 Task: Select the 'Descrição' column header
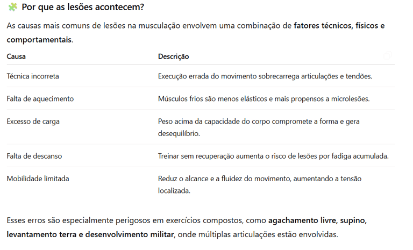tap(173, 56)
